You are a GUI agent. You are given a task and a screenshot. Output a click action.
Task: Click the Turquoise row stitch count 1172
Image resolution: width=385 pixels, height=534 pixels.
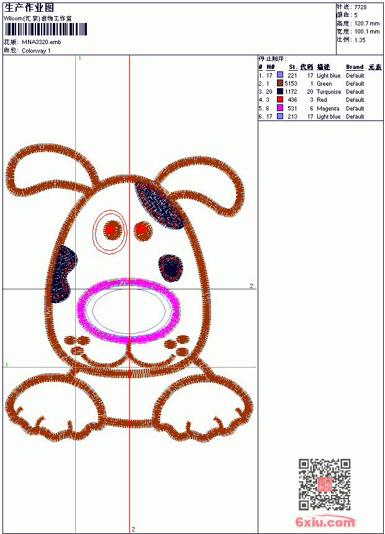click(291, 92)
